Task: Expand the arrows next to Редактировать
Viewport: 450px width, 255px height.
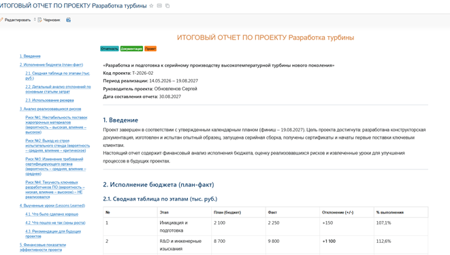Action: pyautogui.click(x=35, y=20)
